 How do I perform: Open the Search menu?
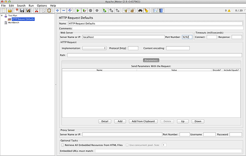[21, 5]
